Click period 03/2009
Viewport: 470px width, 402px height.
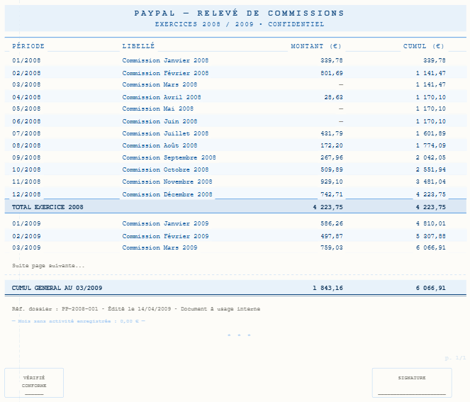coord(26,247)
